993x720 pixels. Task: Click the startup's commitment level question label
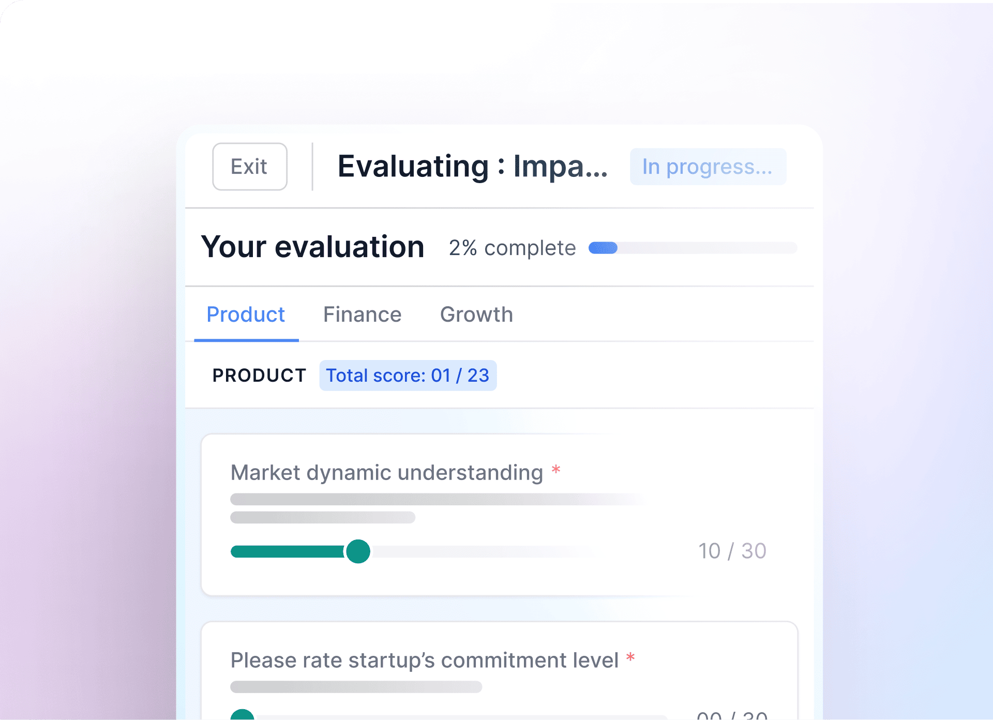pos(424,660)
